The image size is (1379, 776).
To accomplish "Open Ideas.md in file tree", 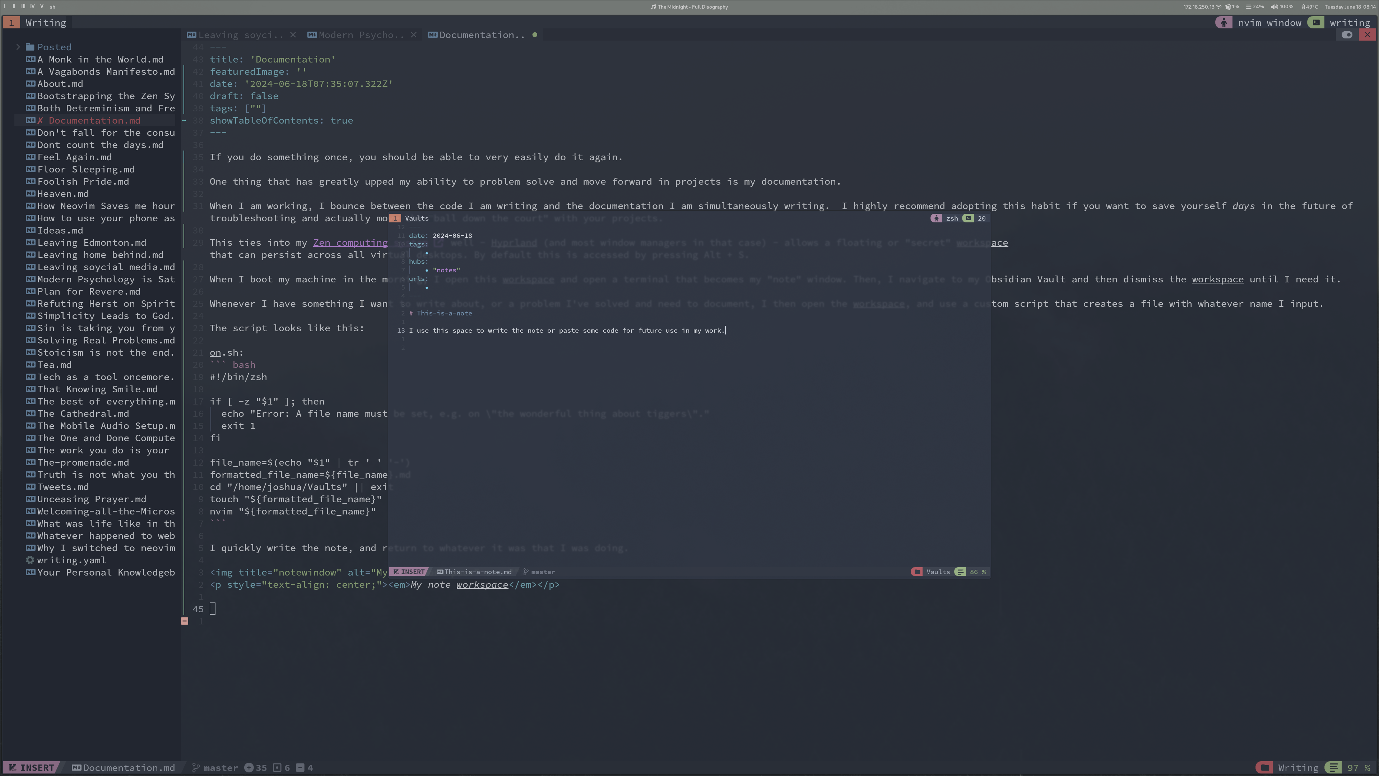I will (x=60, y=230).
